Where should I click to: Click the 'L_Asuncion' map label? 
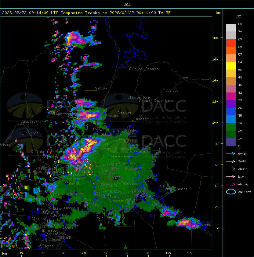pyautogui.click(x=139, y=119)
